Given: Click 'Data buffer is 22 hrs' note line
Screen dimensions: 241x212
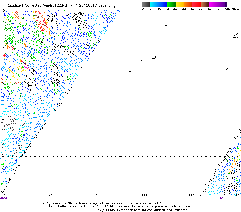Looking at the screenshot, I should tap(78, 206).
